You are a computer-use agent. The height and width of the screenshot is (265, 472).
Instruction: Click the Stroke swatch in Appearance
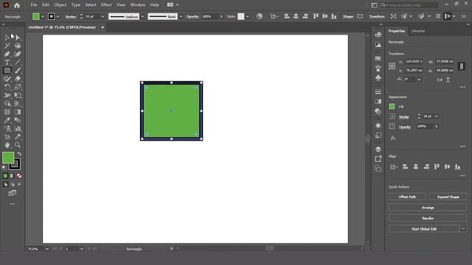(x=392, y=116)
